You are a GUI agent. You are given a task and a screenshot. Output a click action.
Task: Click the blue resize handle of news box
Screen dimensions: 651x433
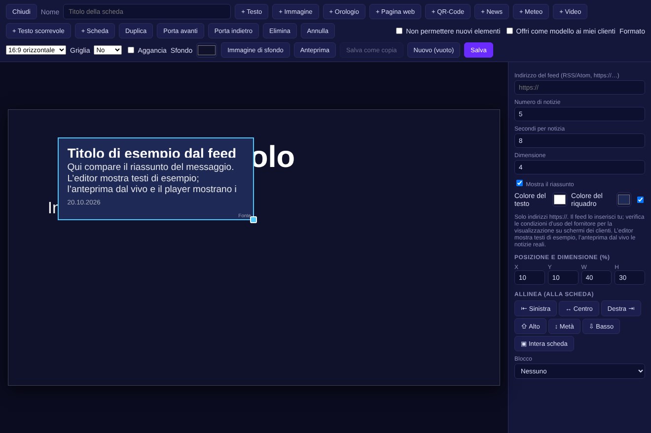pos(253,220)
